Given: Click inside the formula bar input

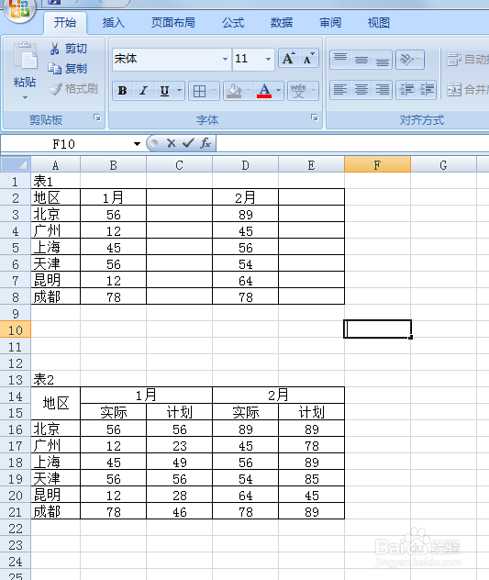Looking at the screenshot, I should tap(352, 143).
